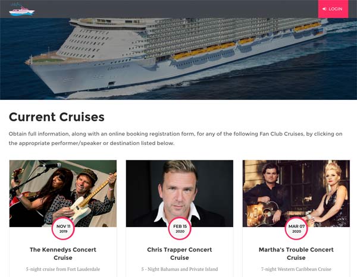Click the 7-night Western Caribbean Cruise text

pos(296,269)
